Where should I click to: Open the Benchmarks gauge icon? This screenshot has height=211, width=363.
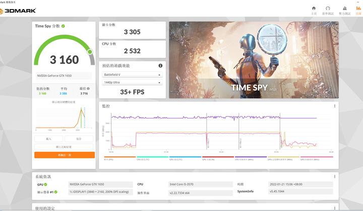(x=328, y=9)
